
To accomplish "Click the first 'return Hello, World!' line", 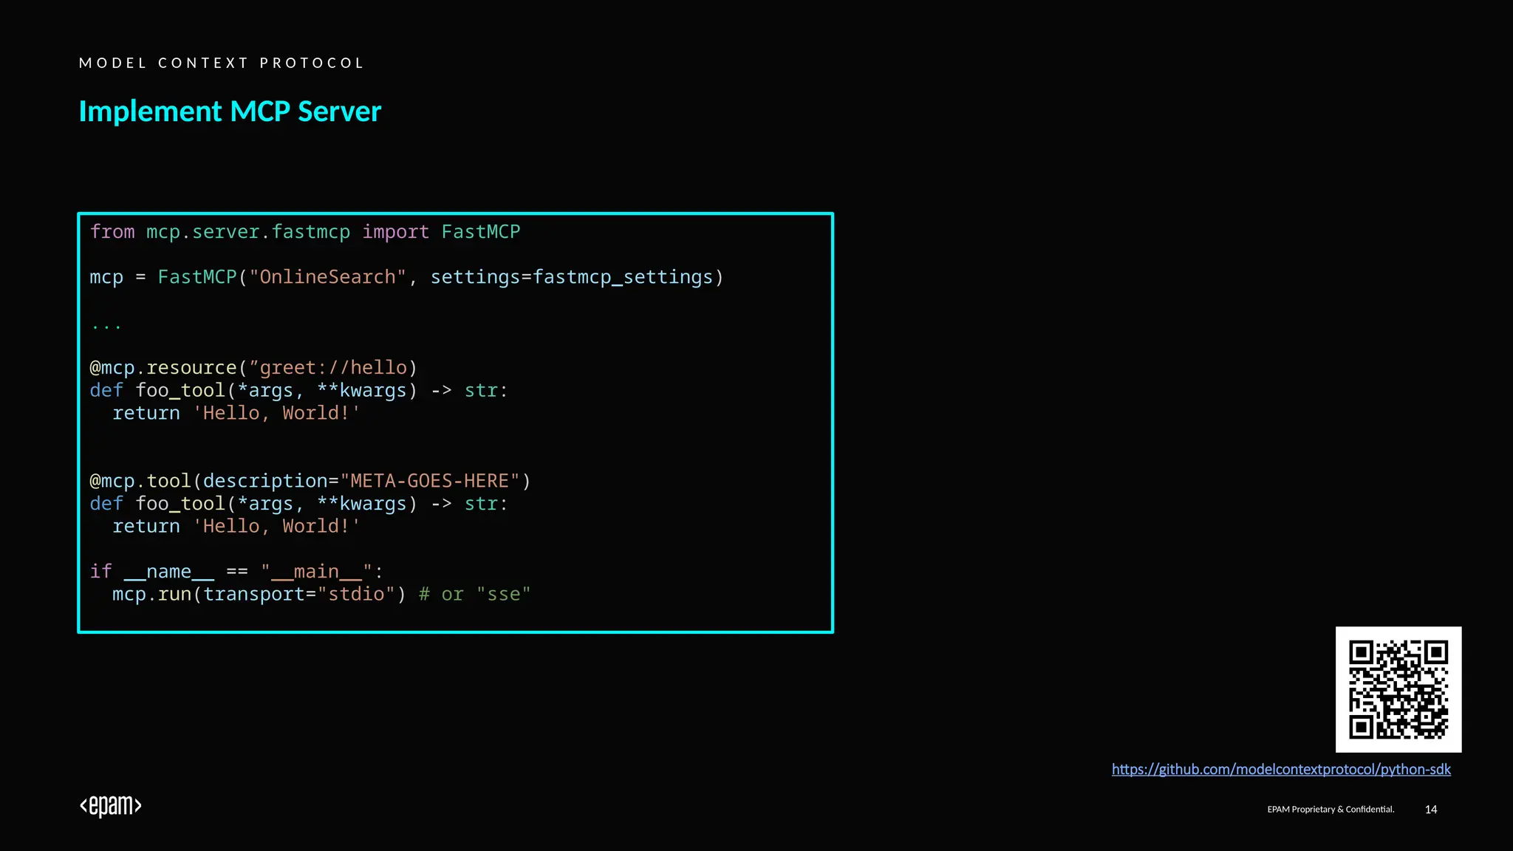I will click(235, 413).
